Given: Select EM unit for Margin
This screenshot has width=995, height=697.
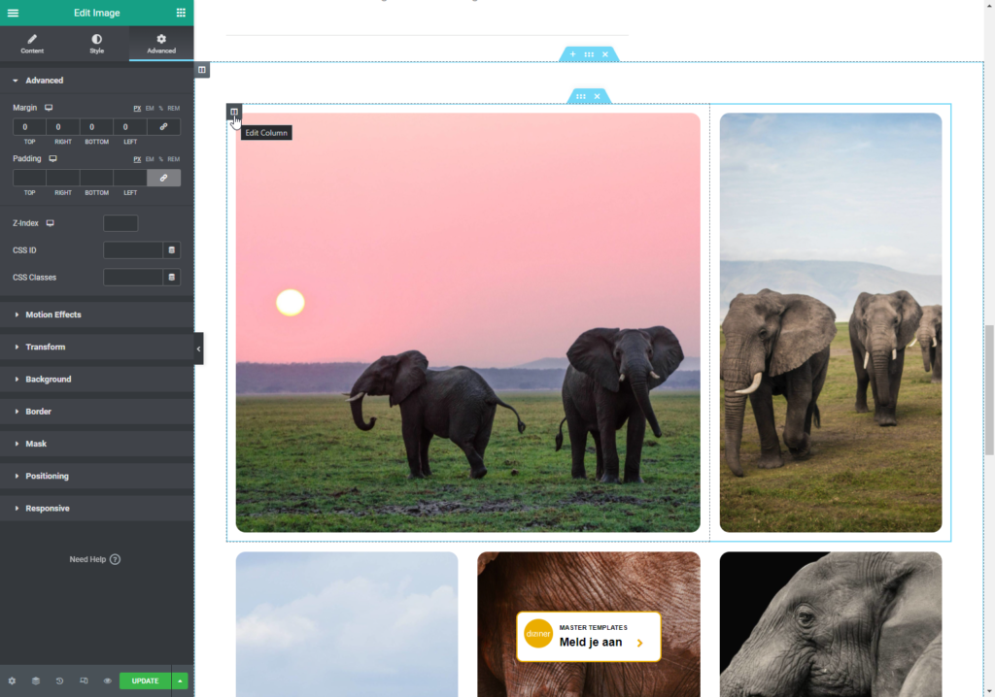Looking at the screenshot, I should pyautogui.click(x=150, y=108).
